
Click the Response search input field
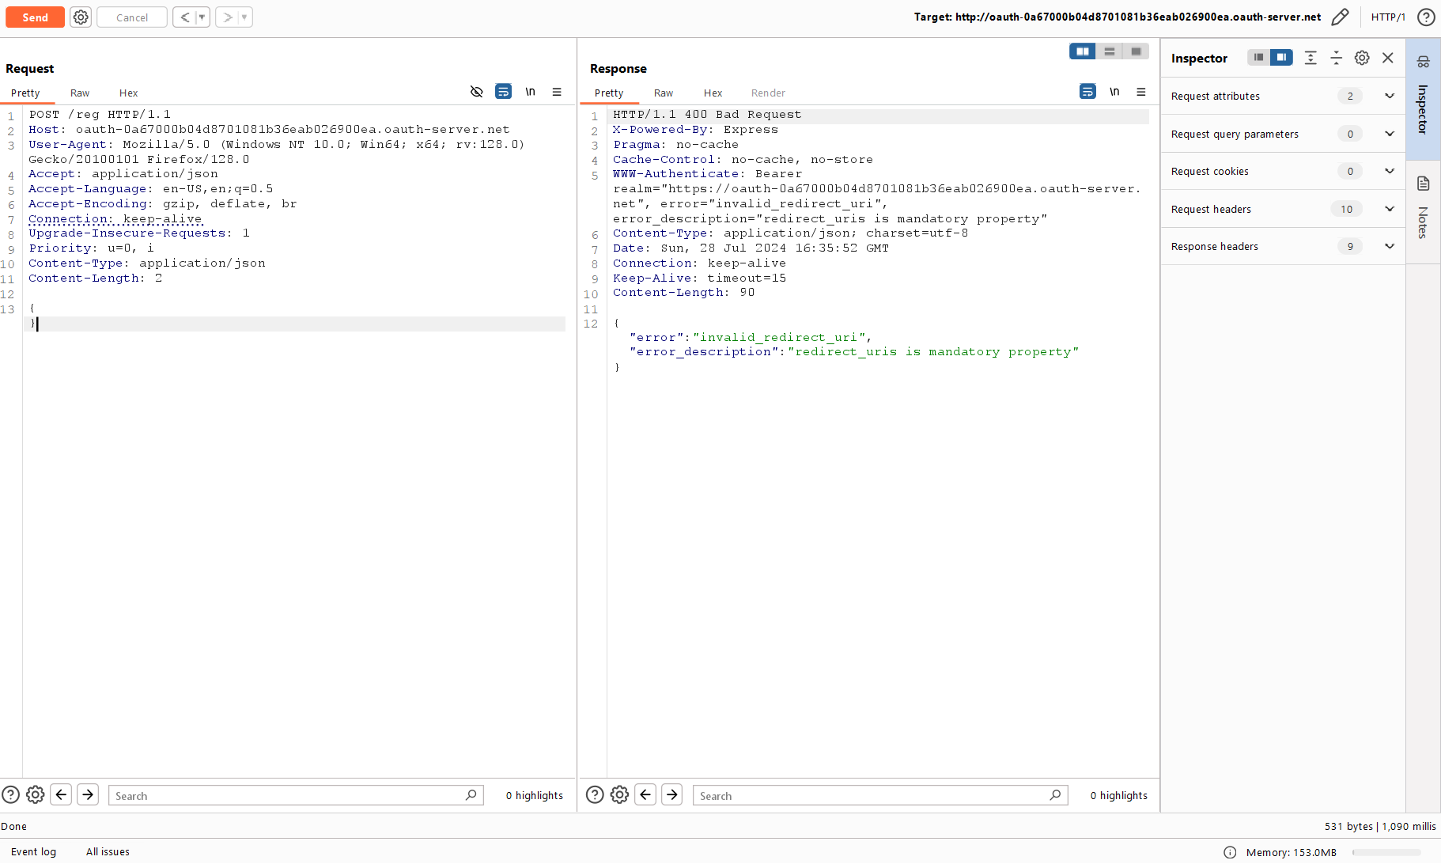(x=870, y=795)
